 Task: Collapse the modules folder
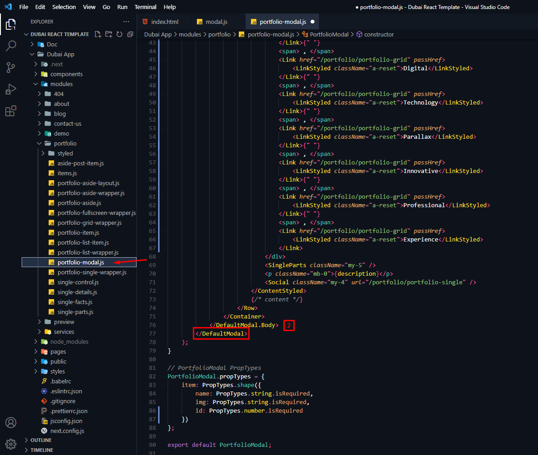61,84
